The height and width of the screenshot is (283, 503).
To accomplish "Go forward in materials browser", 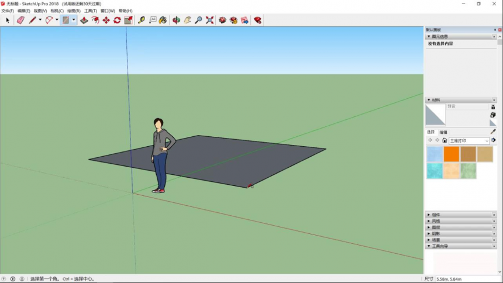I will click(x=437, y=140).
